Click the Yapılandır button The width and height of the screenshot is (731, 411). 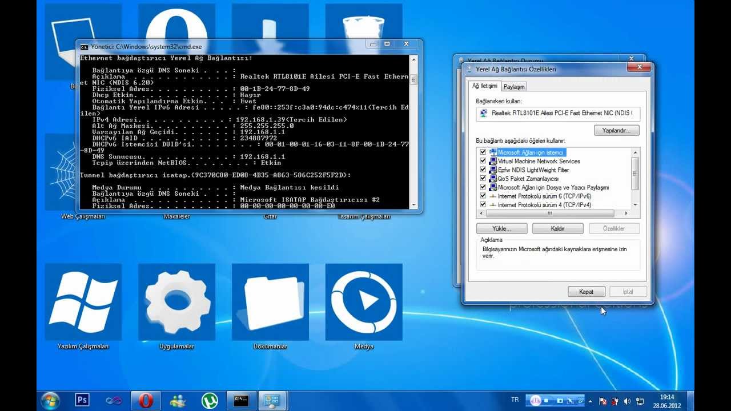click(x=617, y=131)
